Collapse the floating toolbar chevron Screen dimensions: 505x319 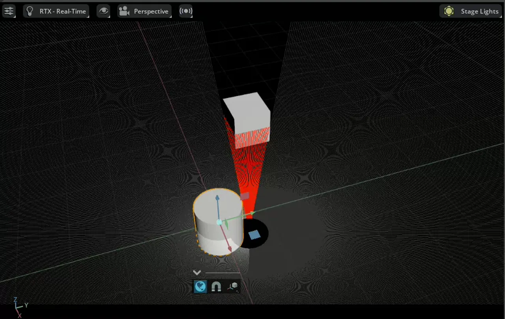[x=197, y=272]
